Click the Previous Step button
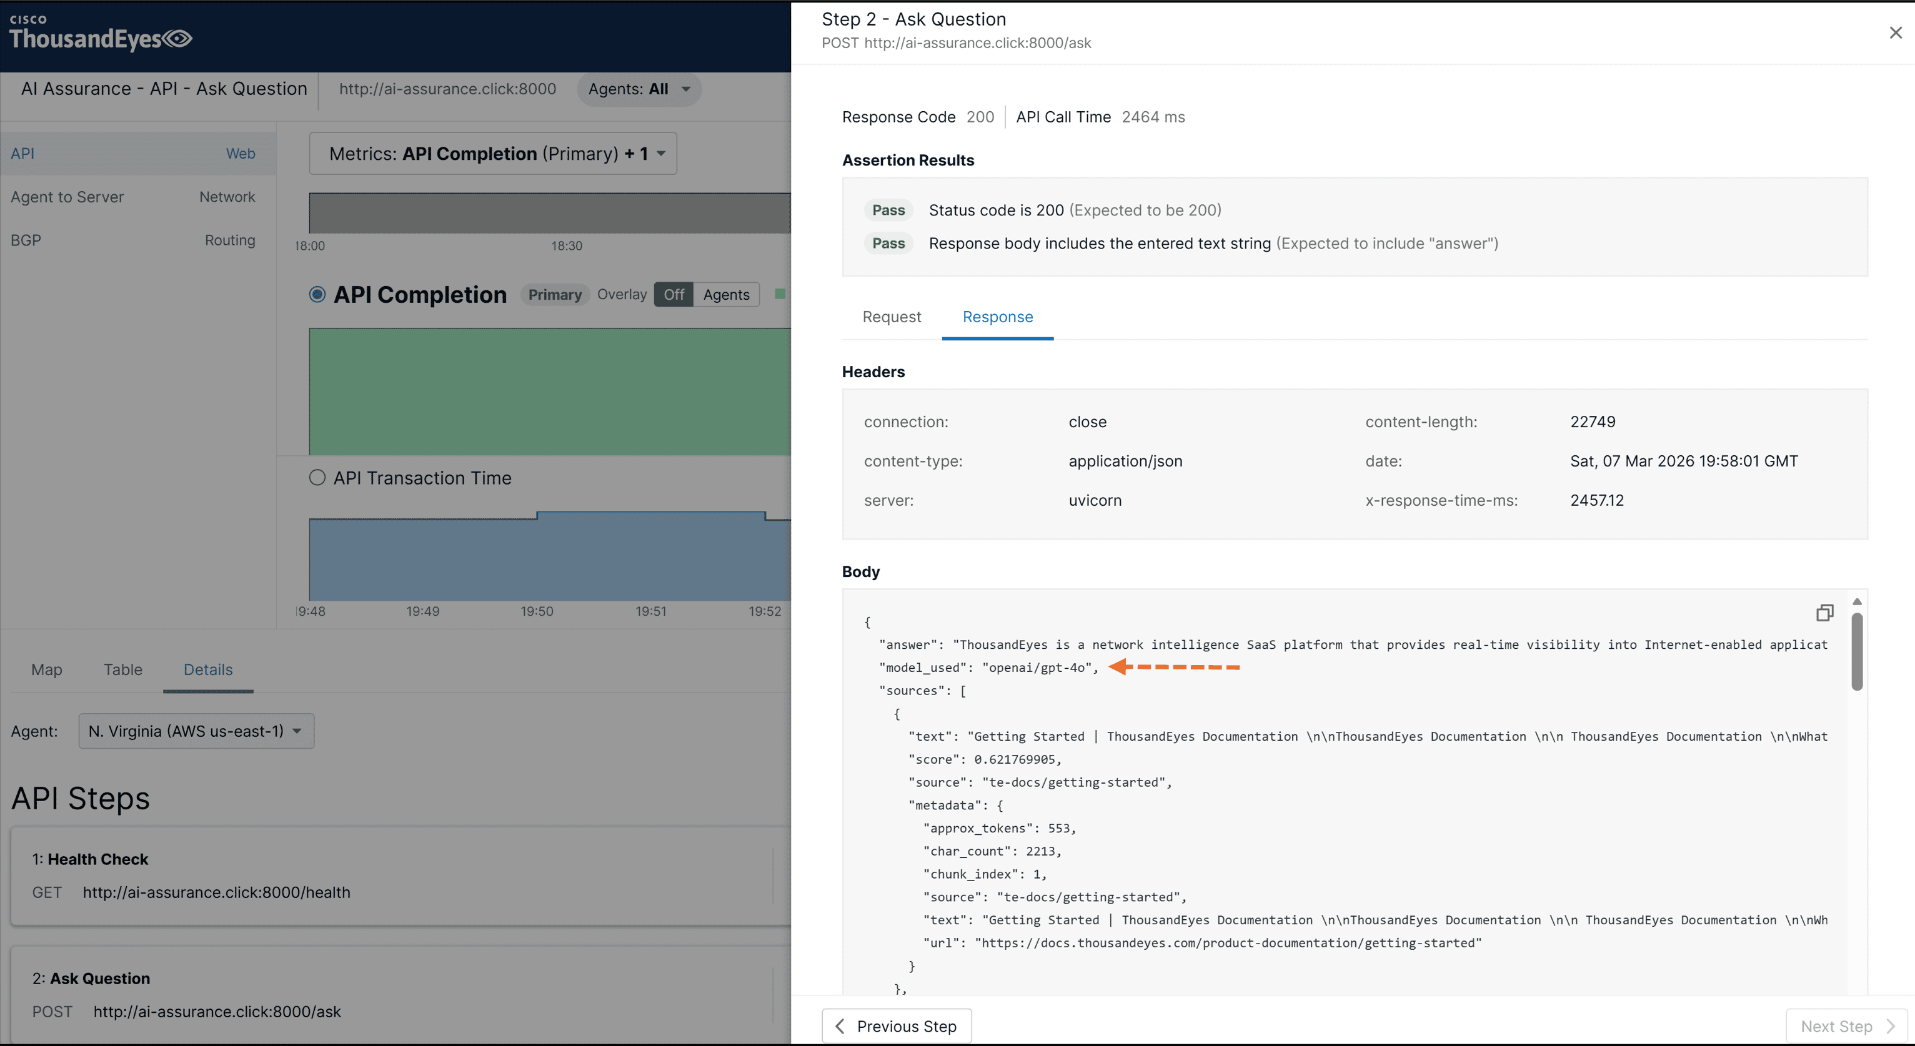 tap(895, 1026)
